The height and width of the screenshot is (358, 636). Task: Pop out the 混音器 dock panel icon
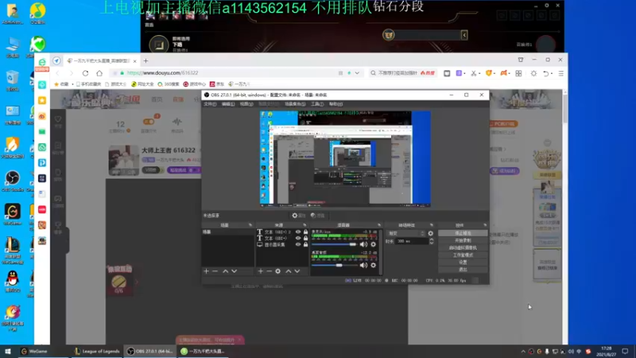click(x=379, y=225)
